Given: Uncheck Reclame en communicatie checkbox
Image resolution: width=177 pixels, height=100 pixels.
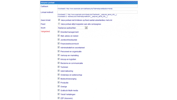Looking at the screenshot, I should [59, 63].
